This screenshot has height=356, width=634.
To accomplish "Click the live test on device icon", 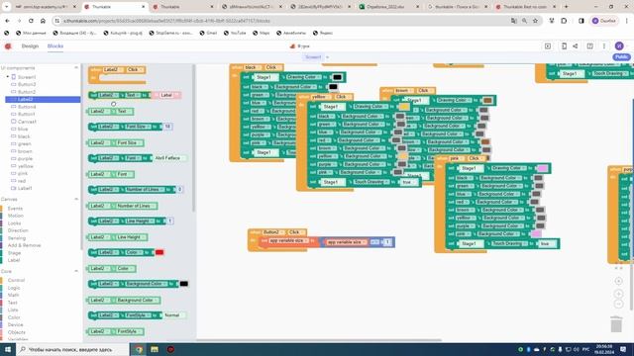I will [x=564, y=46].
